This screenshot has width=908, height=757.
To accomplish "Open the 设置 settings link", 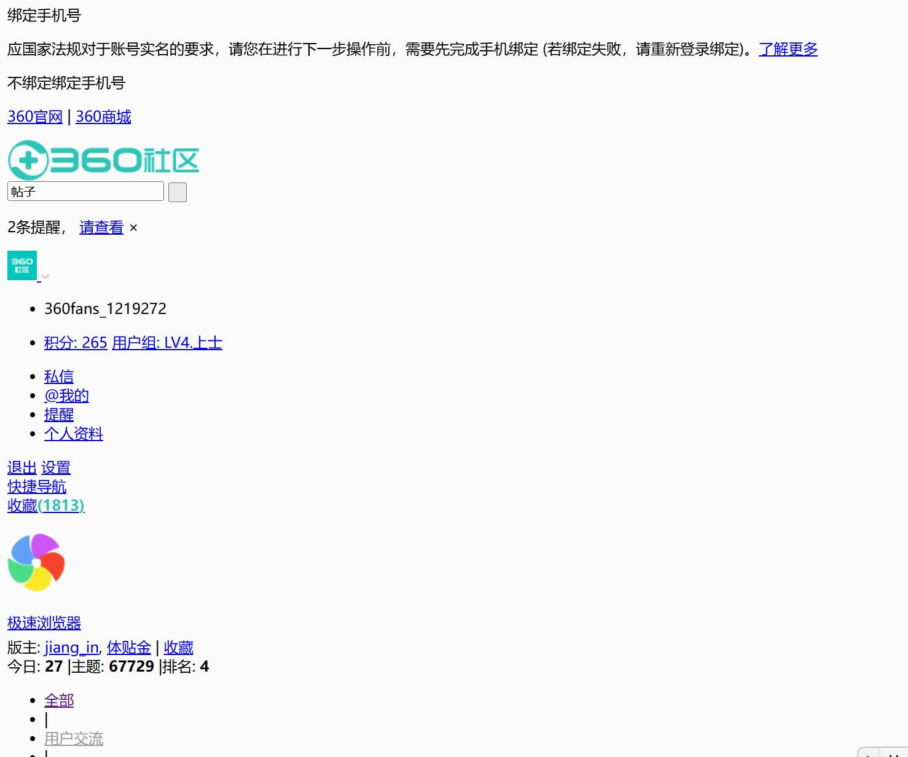I will (56, 468).
